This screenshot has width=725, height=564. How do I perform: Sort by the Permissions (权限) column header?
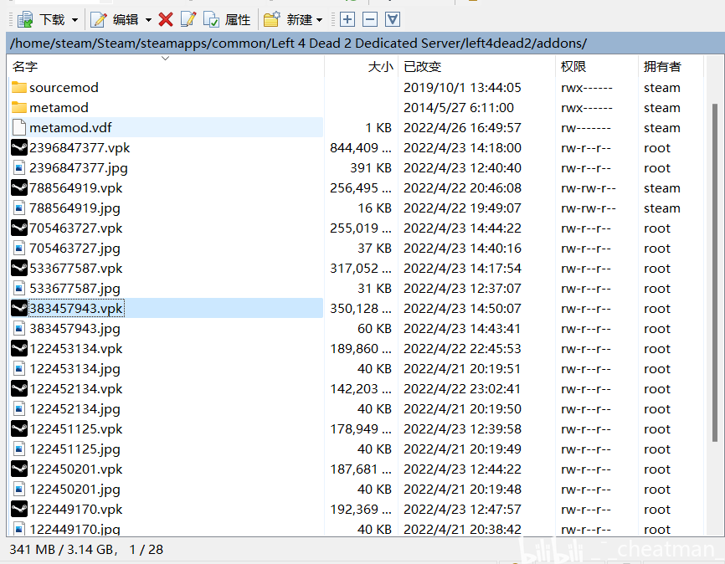596,67
